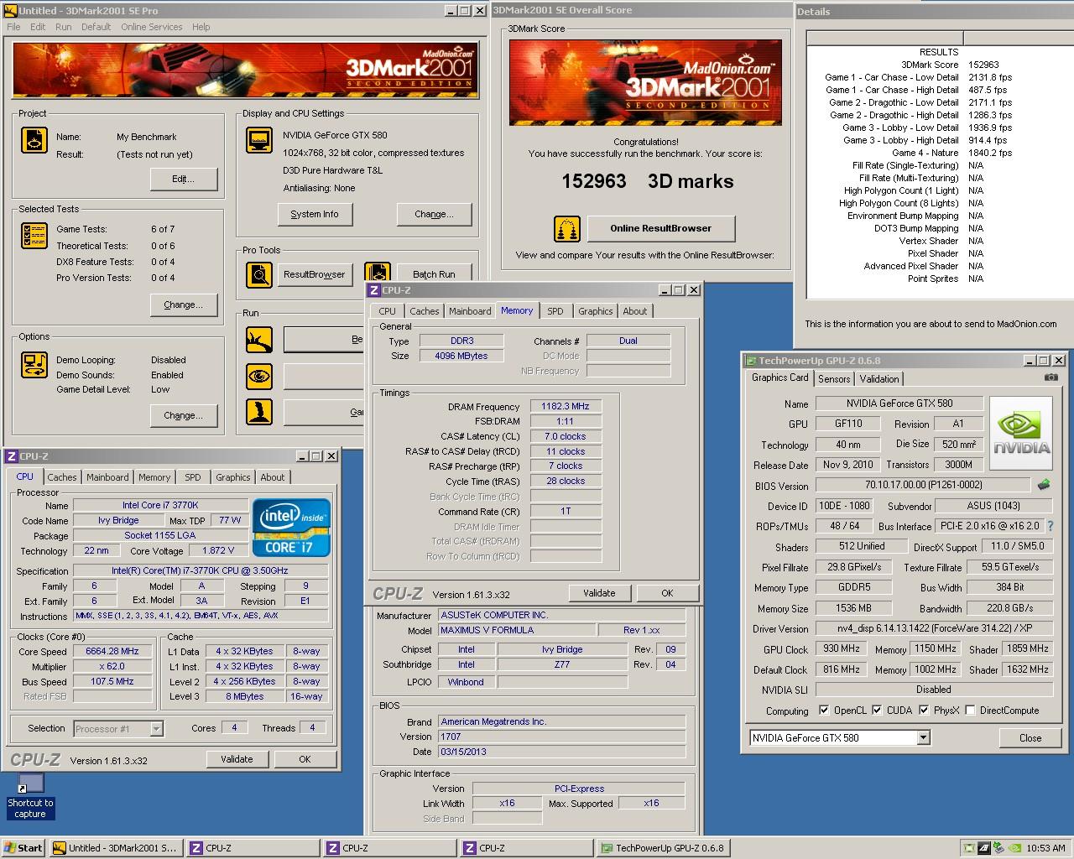Open the Help menu in 3DMark
The height and width of the screenshot is (859, 1074).
(201, 27)
